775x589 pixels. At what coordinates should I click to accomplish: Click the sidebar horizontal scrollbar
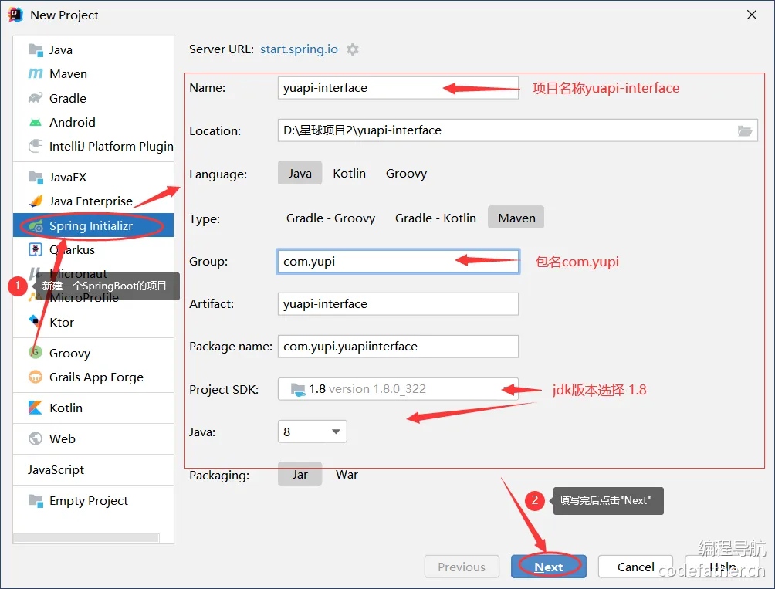pos(86,538)
